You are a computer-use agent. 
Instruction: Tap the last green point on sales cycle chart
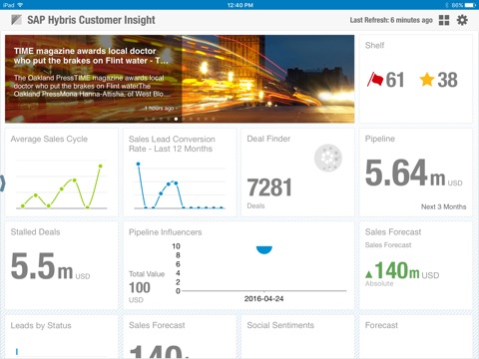coord(101,166)
